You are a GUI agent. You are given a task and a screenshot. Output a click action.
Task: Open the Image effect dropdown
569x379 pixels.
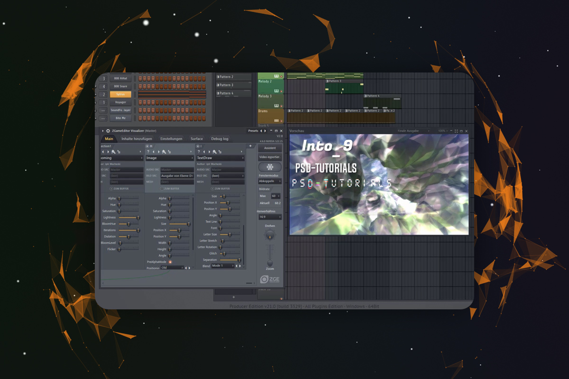170,158
